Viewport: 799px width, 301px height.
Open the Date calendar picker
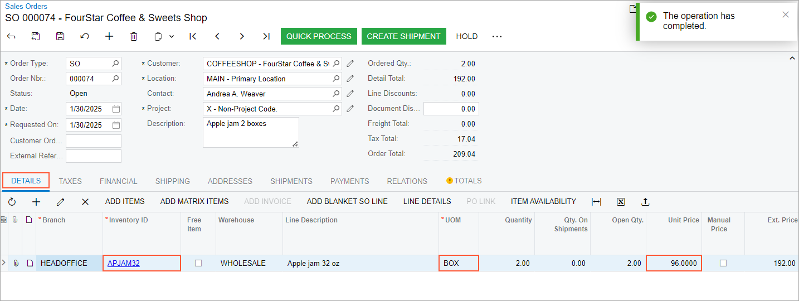point(116,109)
